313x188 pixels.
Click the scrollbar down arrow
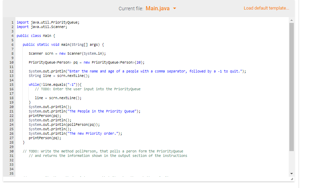(291, 174)
